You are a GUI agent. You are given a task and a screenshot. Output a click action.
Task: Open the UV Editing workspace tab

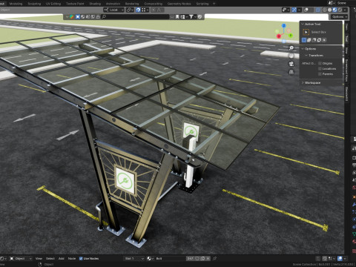(x=53, y=4)
